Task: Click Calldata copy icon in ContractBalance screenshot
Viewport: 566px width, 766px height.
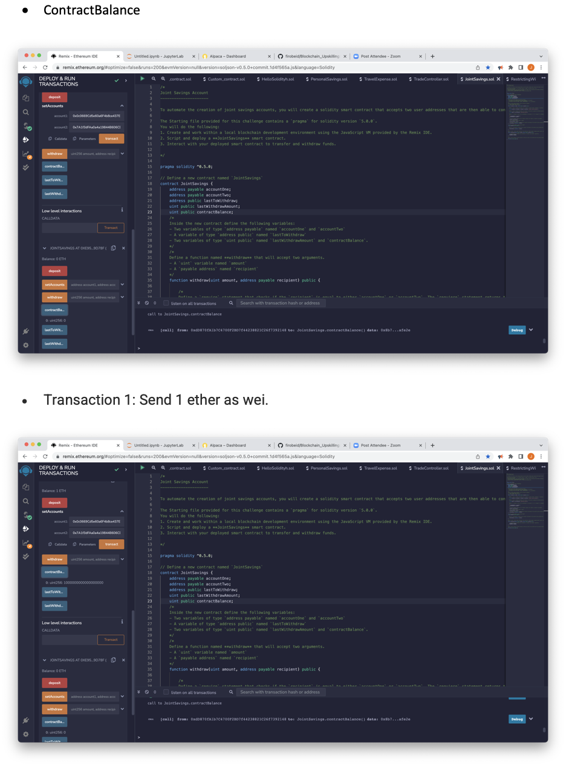Action: 50,139
